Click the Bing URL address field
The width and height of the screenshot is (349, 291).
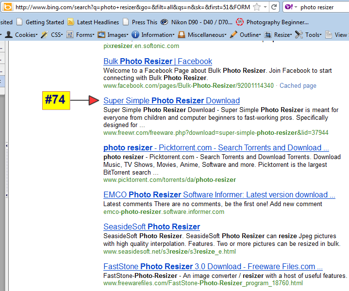pyautogui.click(x=133, y=7)
